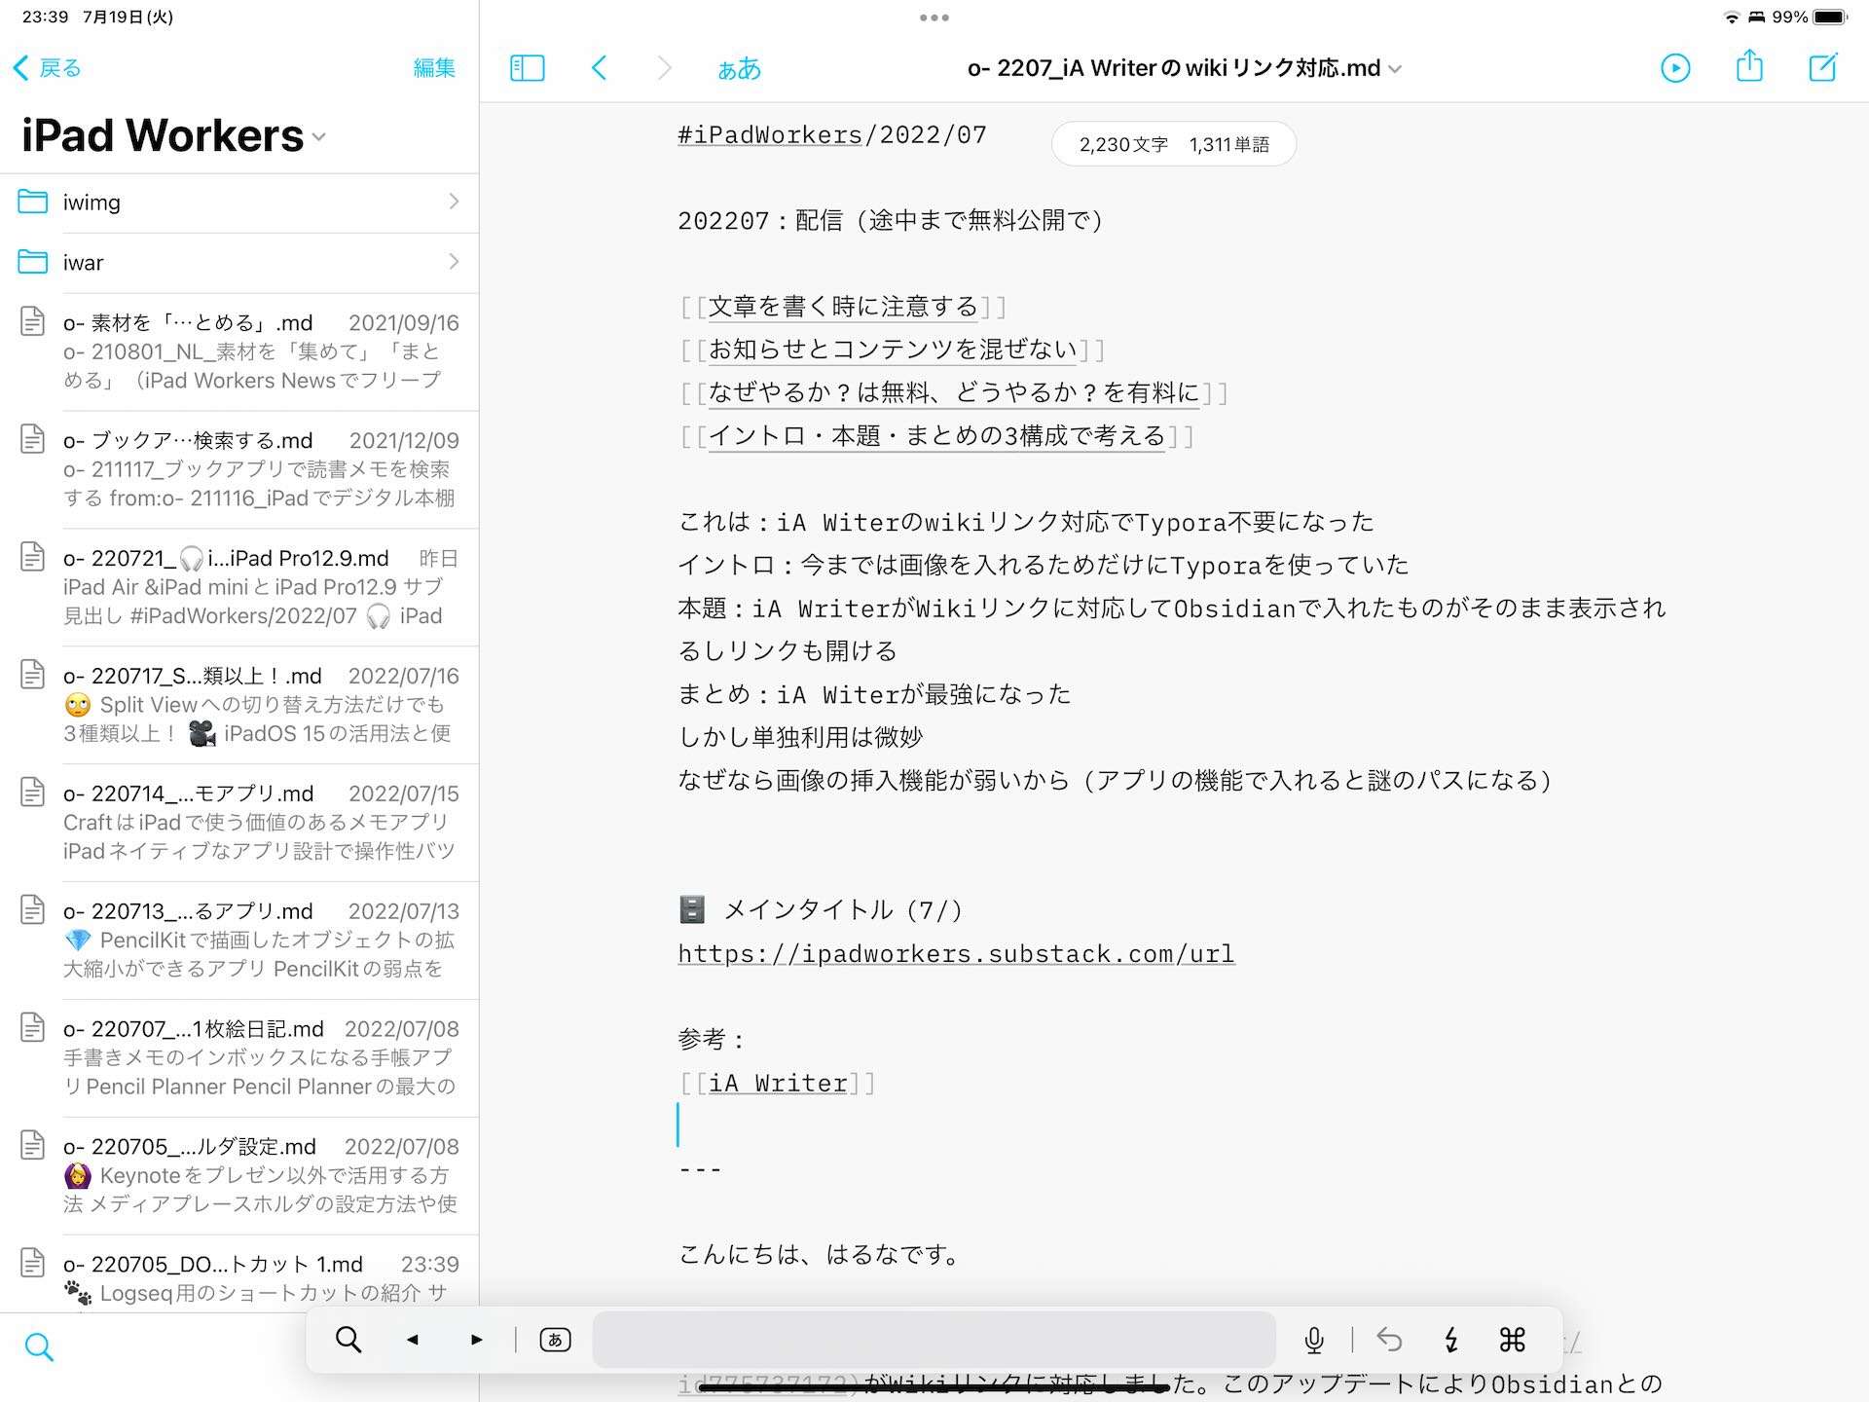Open file o- 220713_...るアプリ.md
1869x1402 pixels.
(x=239, y=941)
